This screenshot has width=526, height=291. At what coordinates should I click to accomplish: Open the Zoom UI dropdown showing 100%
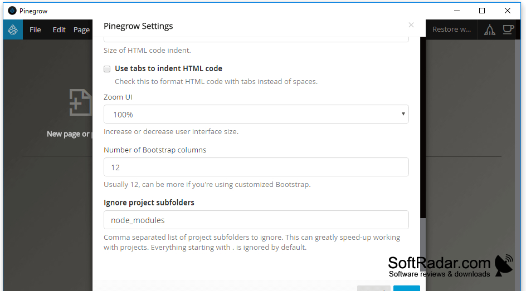click(256, 114)
